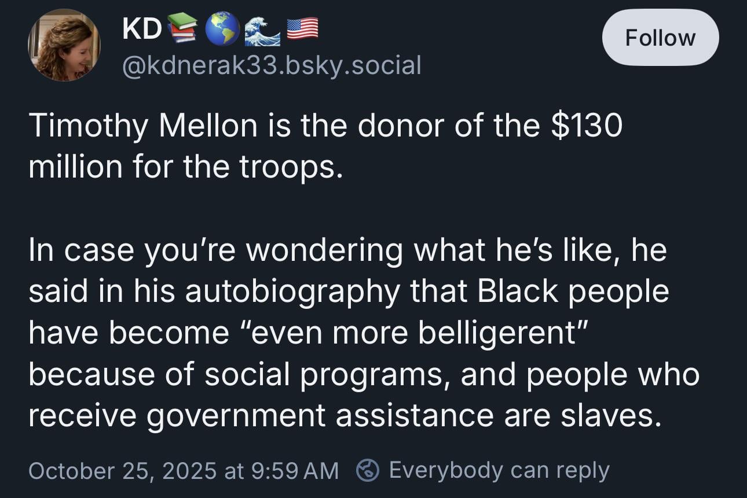Click the "9:59 AM" time text
Viewport: 747px width, 498px height.
[x=295, y=470]
